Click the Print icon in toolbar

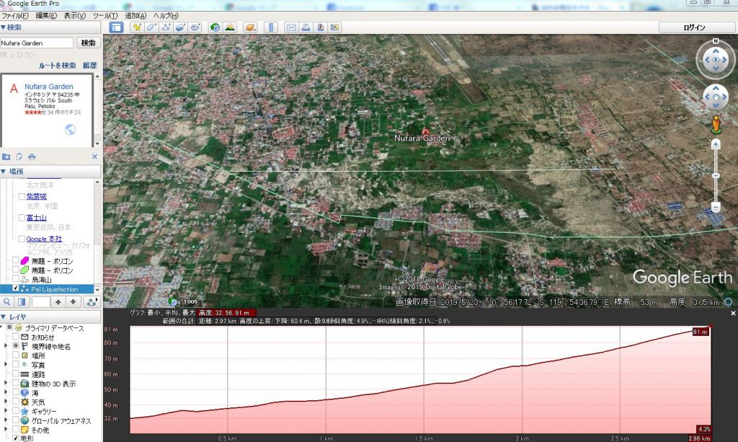(x=306, y=27)
